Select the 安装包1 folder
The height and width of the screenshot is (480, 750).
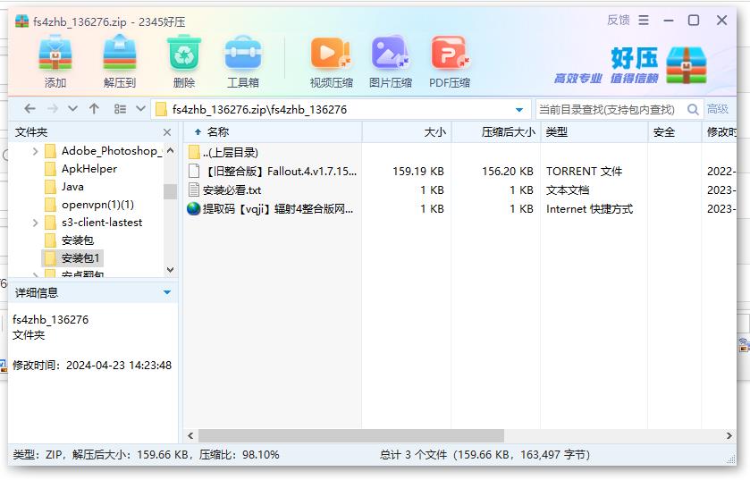click(72, 258)
